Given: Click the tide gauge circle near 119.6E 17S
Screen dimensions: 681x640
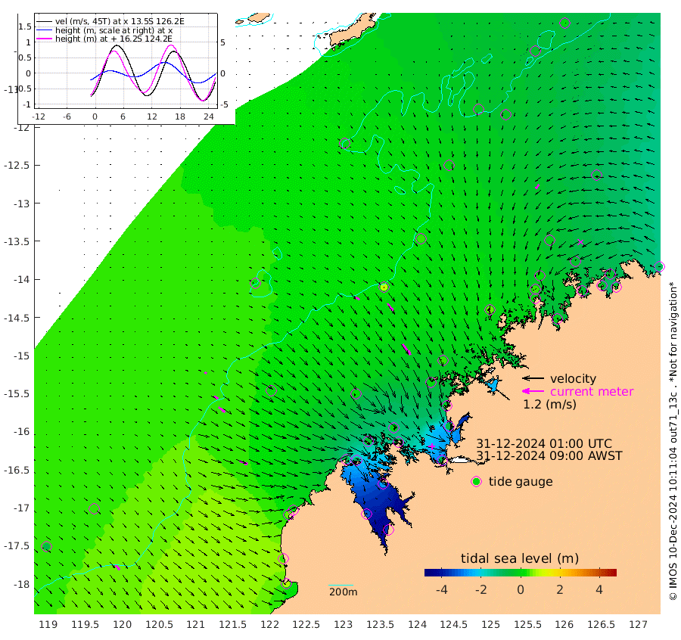Looking at the screenshot, I should pyautogui.click(x=95, y=508).
